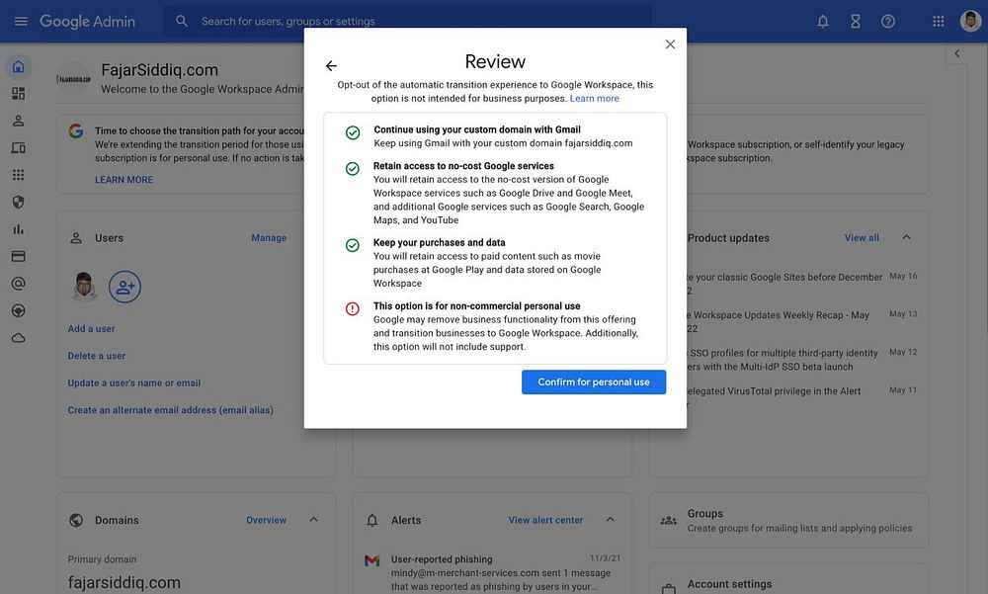Click Update a user's name or email
This screenshot has height=594, width=988.
(134, 382)
